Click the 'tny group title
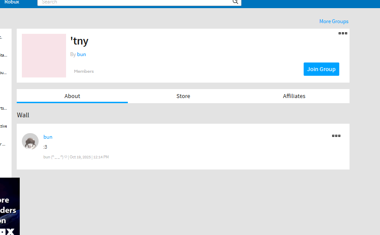The width and height of the screenshot is (380, 235). pos(79,41)
